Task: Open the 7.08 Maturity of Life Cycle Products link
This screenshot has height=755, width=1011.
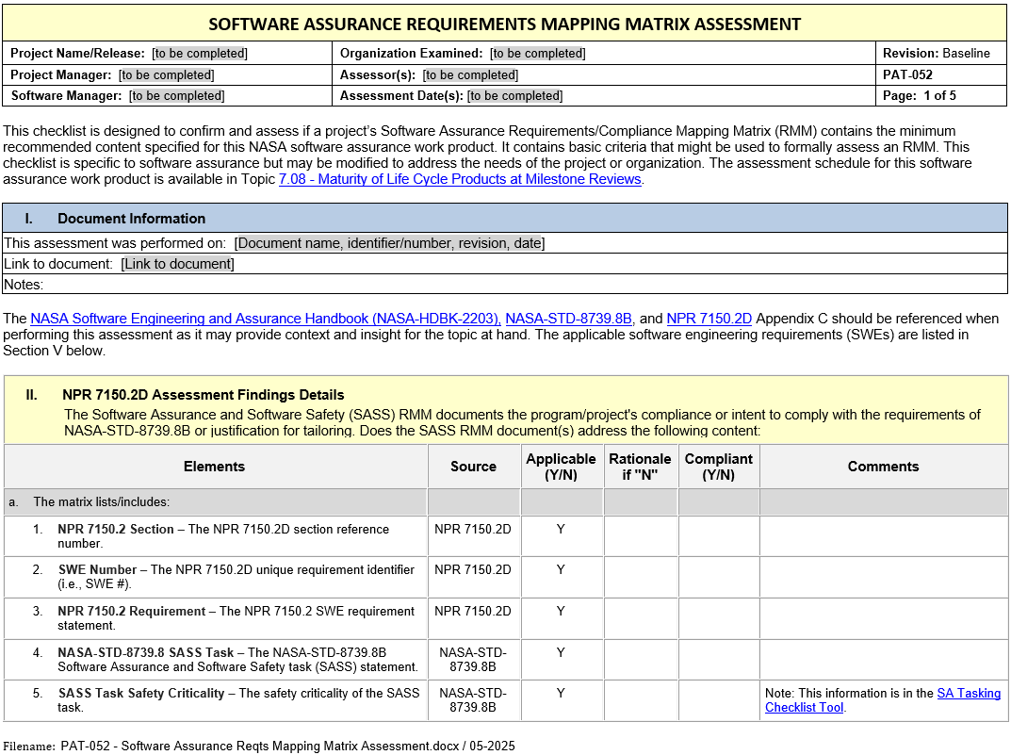Action: point(460,179)
